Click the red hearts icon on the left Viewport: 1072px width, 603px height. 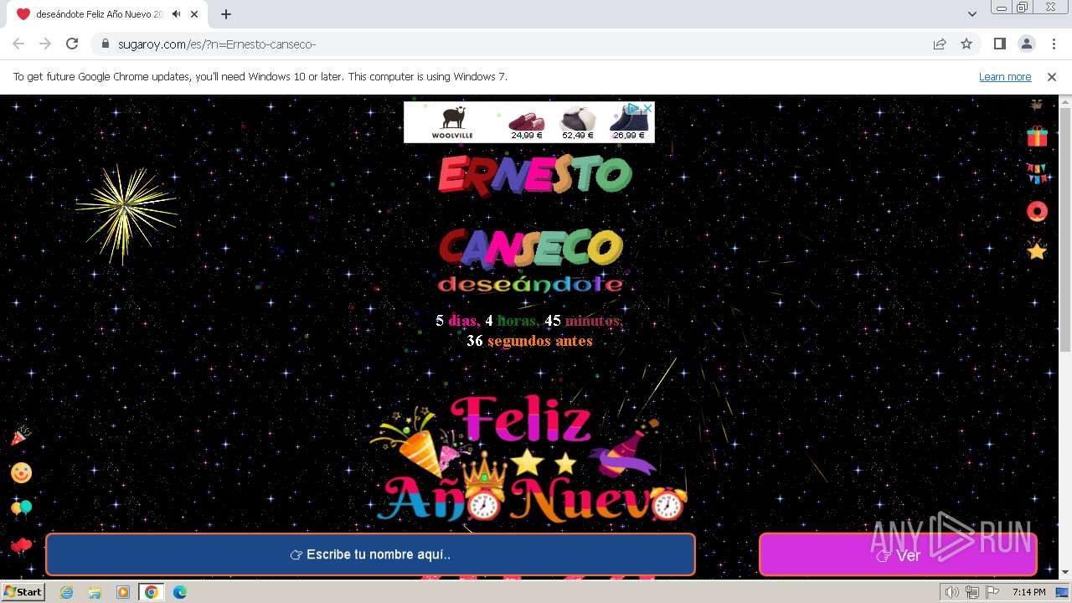coord(21,546)
